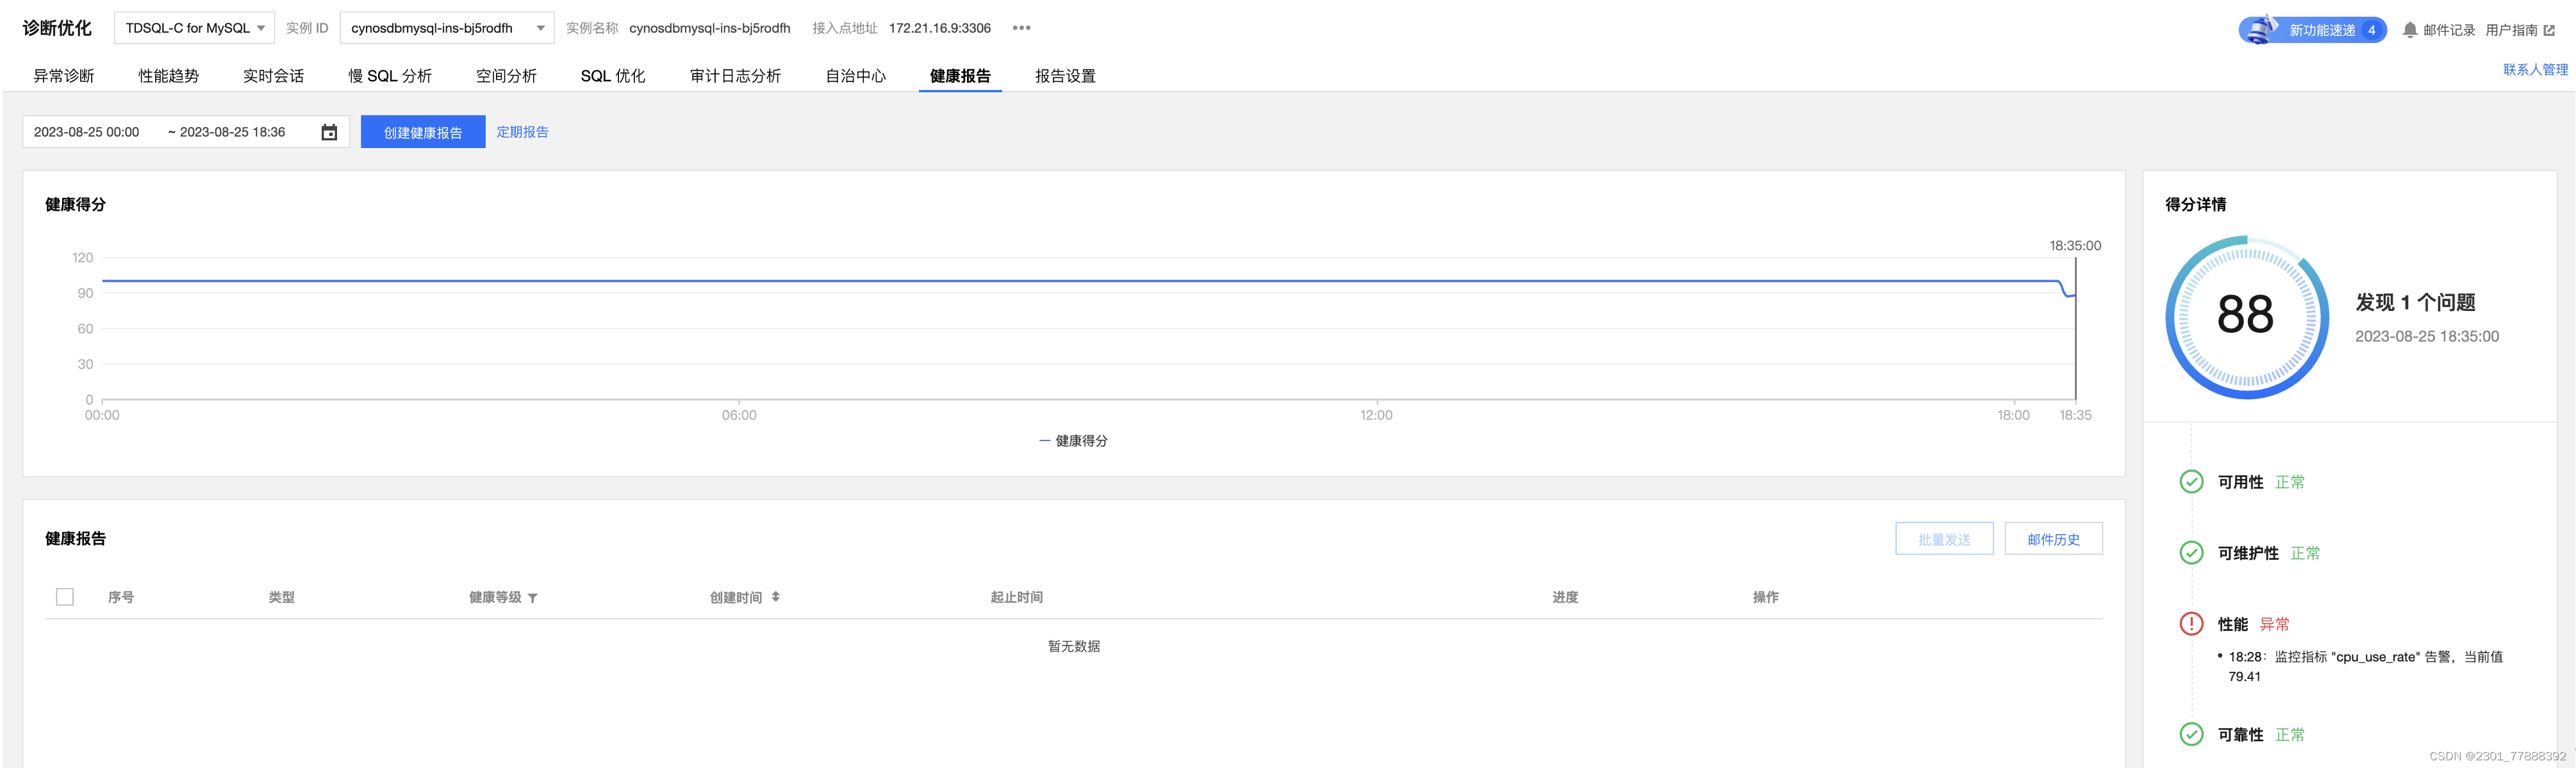Open the 用户指南 link
Viewport: 2576px width, 768px height.
[x=2511, y=30]
